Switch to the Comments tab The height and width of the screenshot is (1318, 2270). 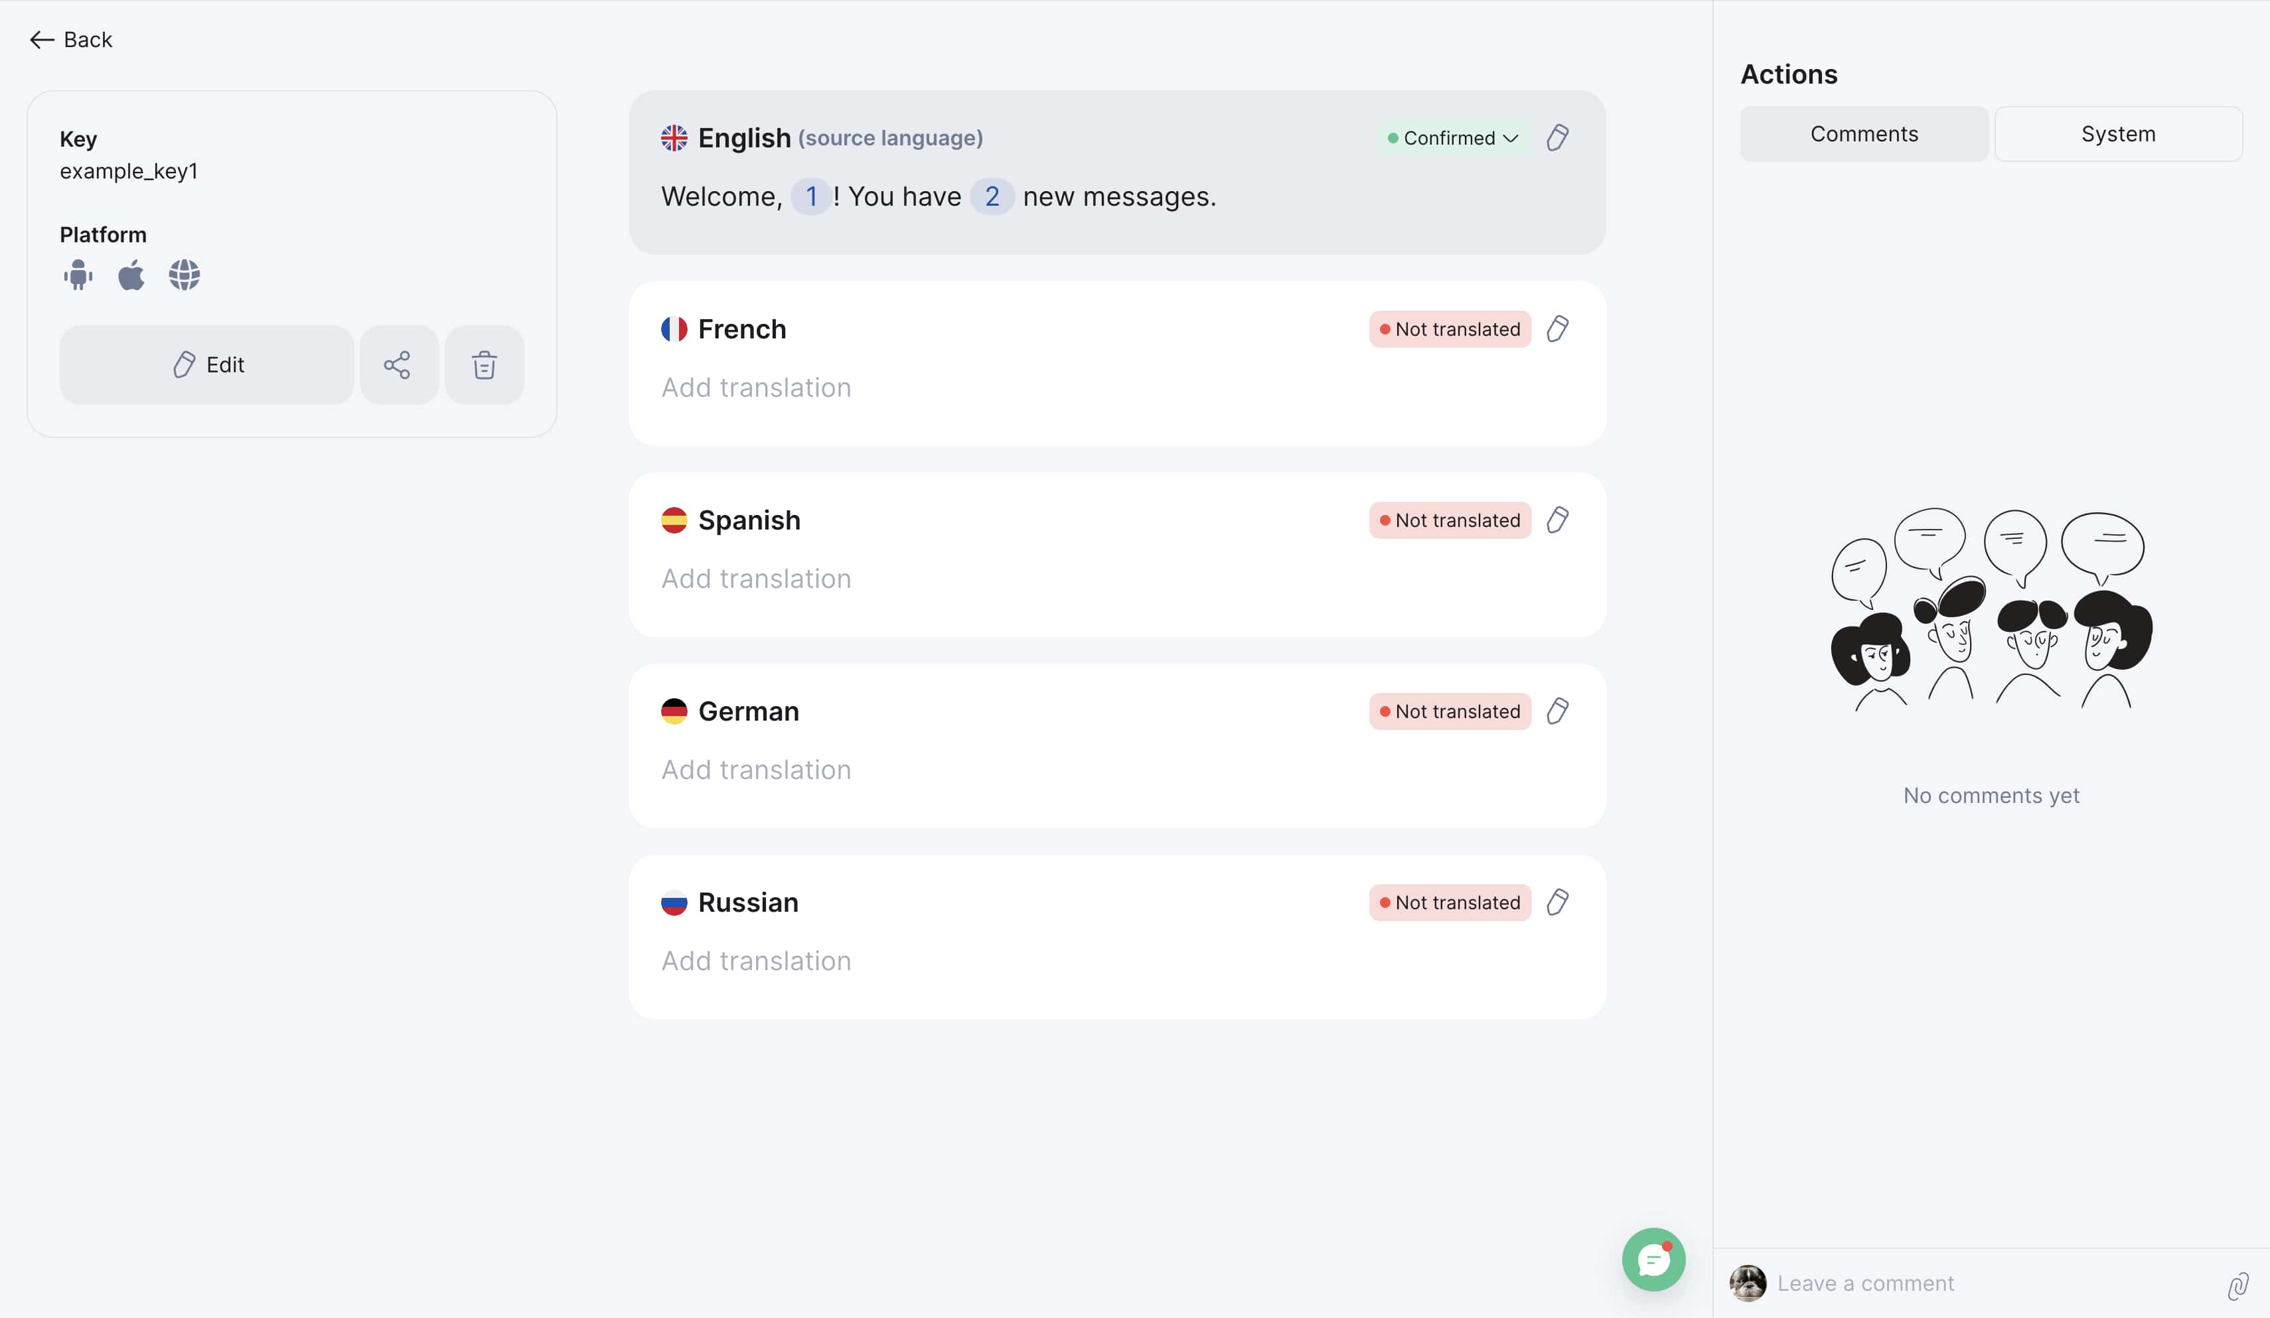click(x=1864, y=134)
